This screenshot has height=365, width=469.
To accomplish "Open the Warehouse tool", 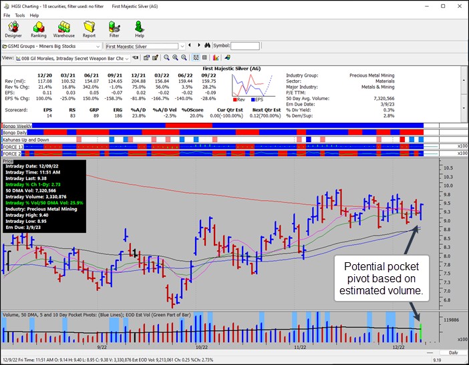I will tap(63, 29).
